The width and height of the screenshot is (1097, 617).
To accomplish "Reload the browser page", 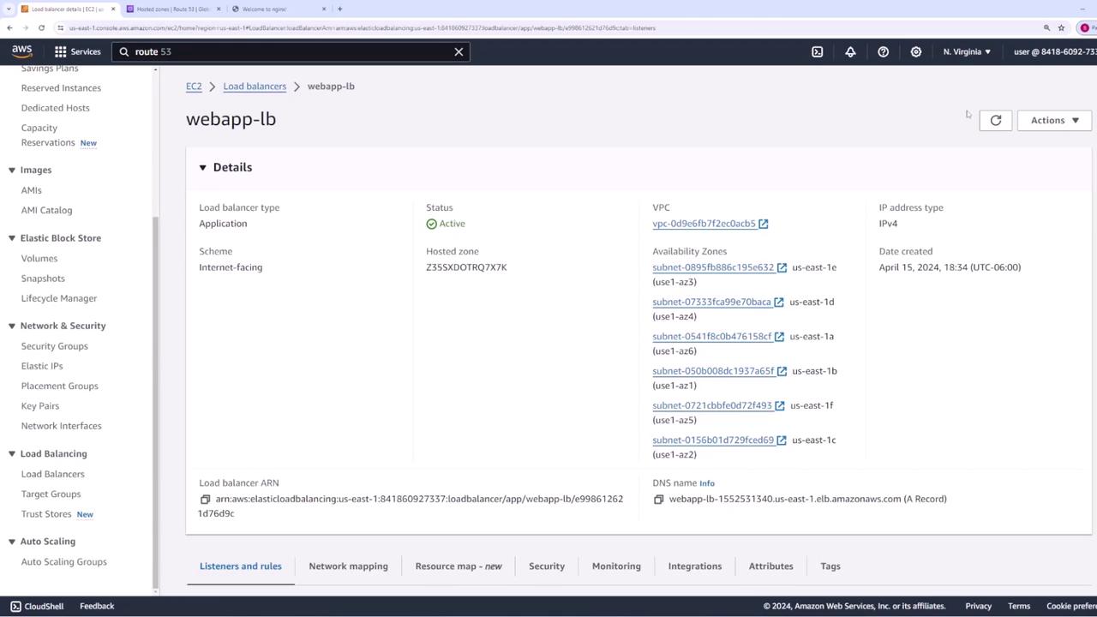I will (x=41, y=27).
